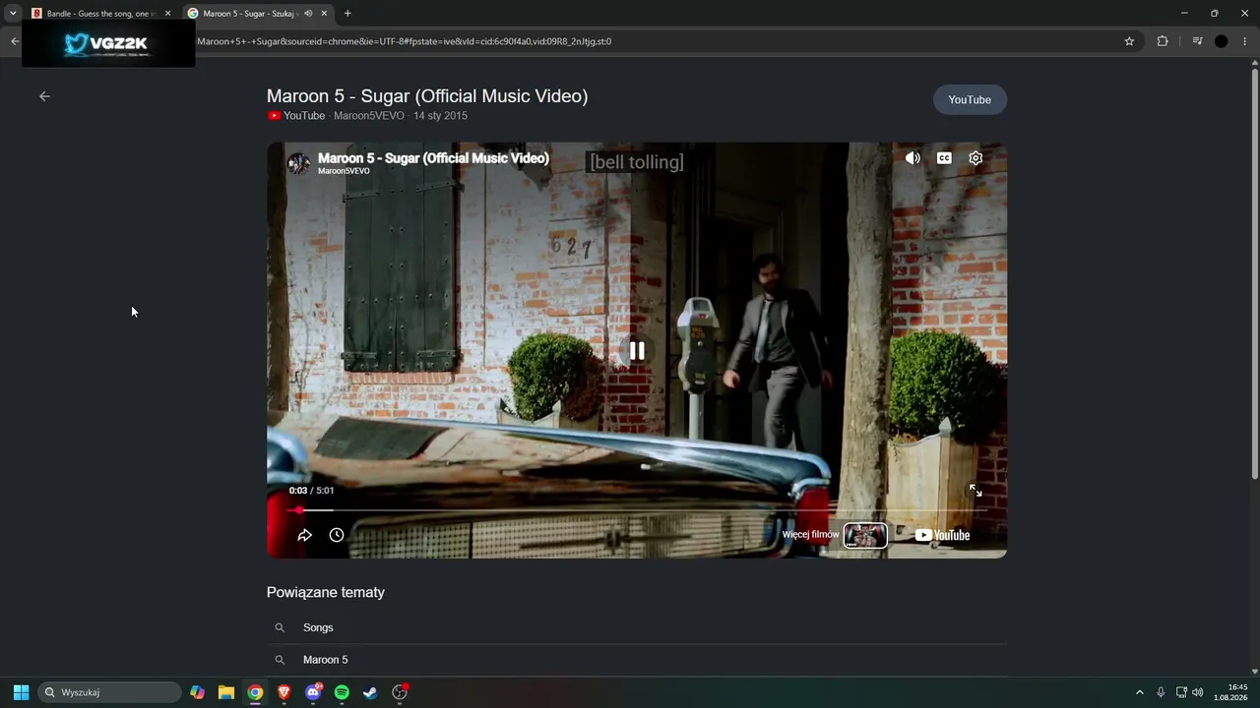Open the Chrome three-dot menu

click(1245, 41)
